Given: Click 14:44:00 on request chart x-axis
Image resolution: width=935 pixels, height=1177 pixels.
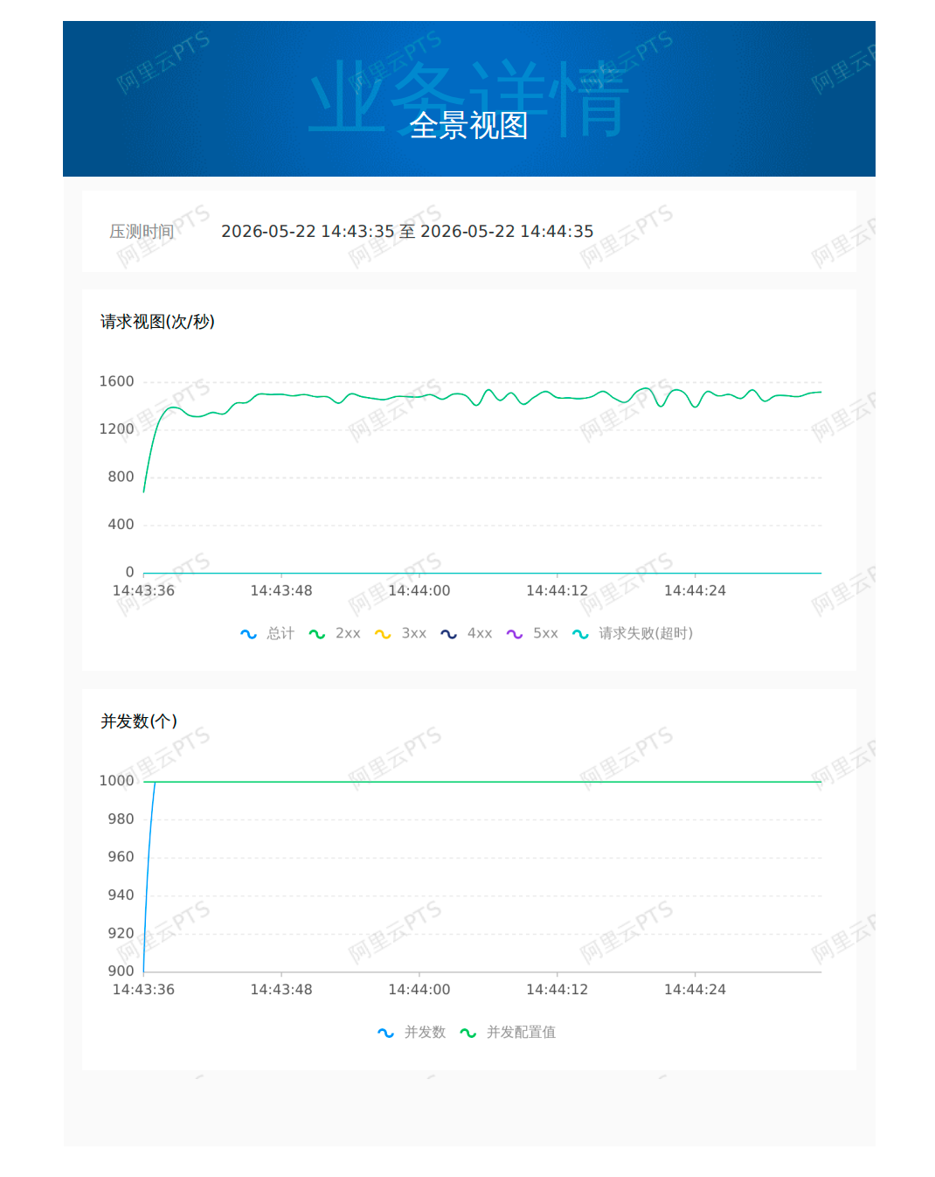Looking at the screenshot, I should pos(419,590).
